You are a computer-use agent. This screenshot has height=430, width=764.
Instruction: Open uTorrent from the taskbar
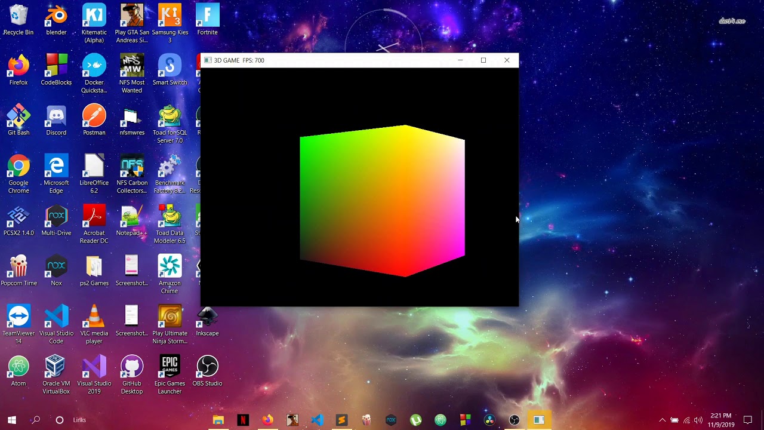(x=415, y=420)
